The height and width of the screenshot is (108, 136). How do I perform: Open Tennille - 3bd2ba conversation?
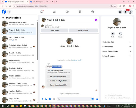pos(18,54)
